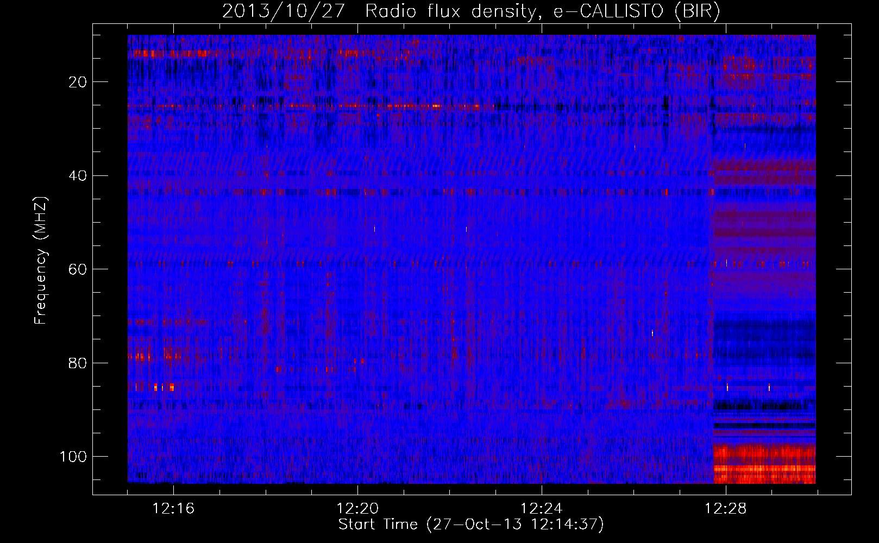The height and width of the screenshot is (543, 879).
Task: Click the y-axis label "Frequency (MHZ)"
Action: pyautogui.click(x=41, y=261)
